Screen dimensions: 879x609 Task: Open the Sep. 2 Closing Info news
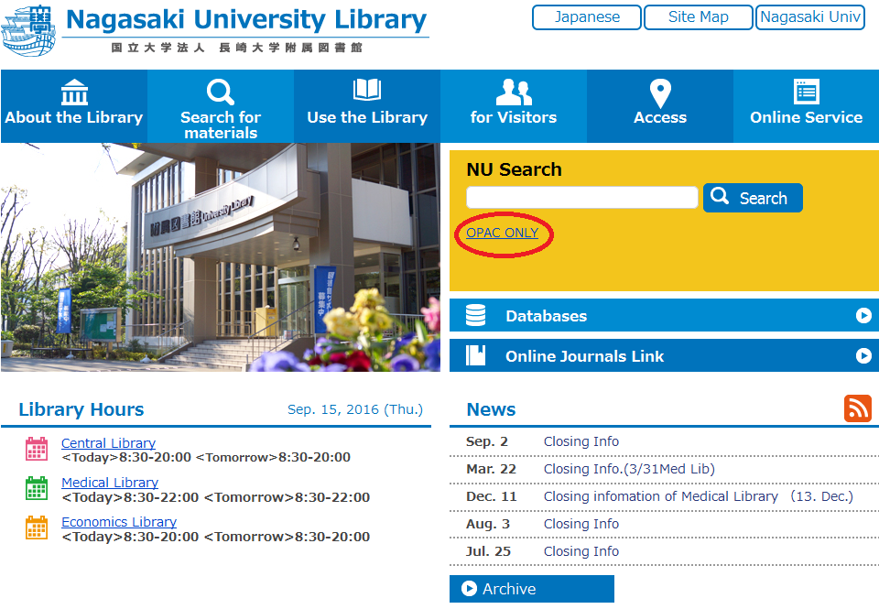pos(581,441)
